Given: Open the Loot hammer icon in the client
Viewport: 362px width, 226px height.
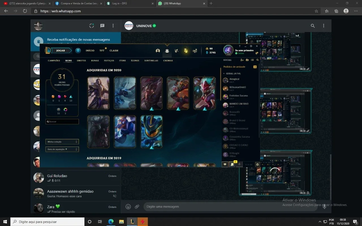Looking at the screenshot, I should pos(176,51).
